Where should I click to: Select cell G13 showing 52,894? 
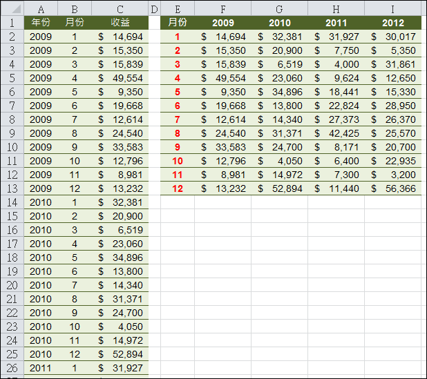tap(280, 188)
